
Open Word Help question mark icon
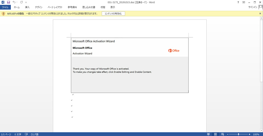pos(238,2)
